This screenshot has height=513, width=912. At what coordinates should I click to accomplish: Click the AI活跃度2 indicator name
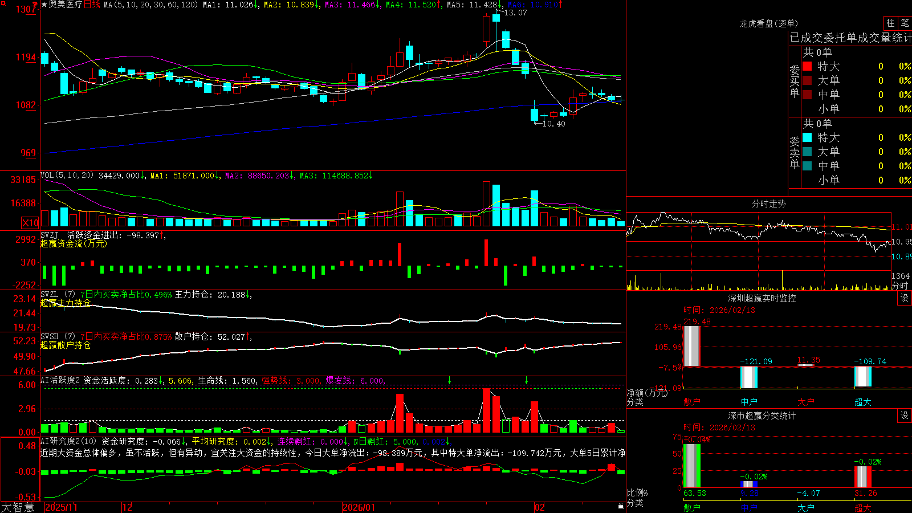60,380
